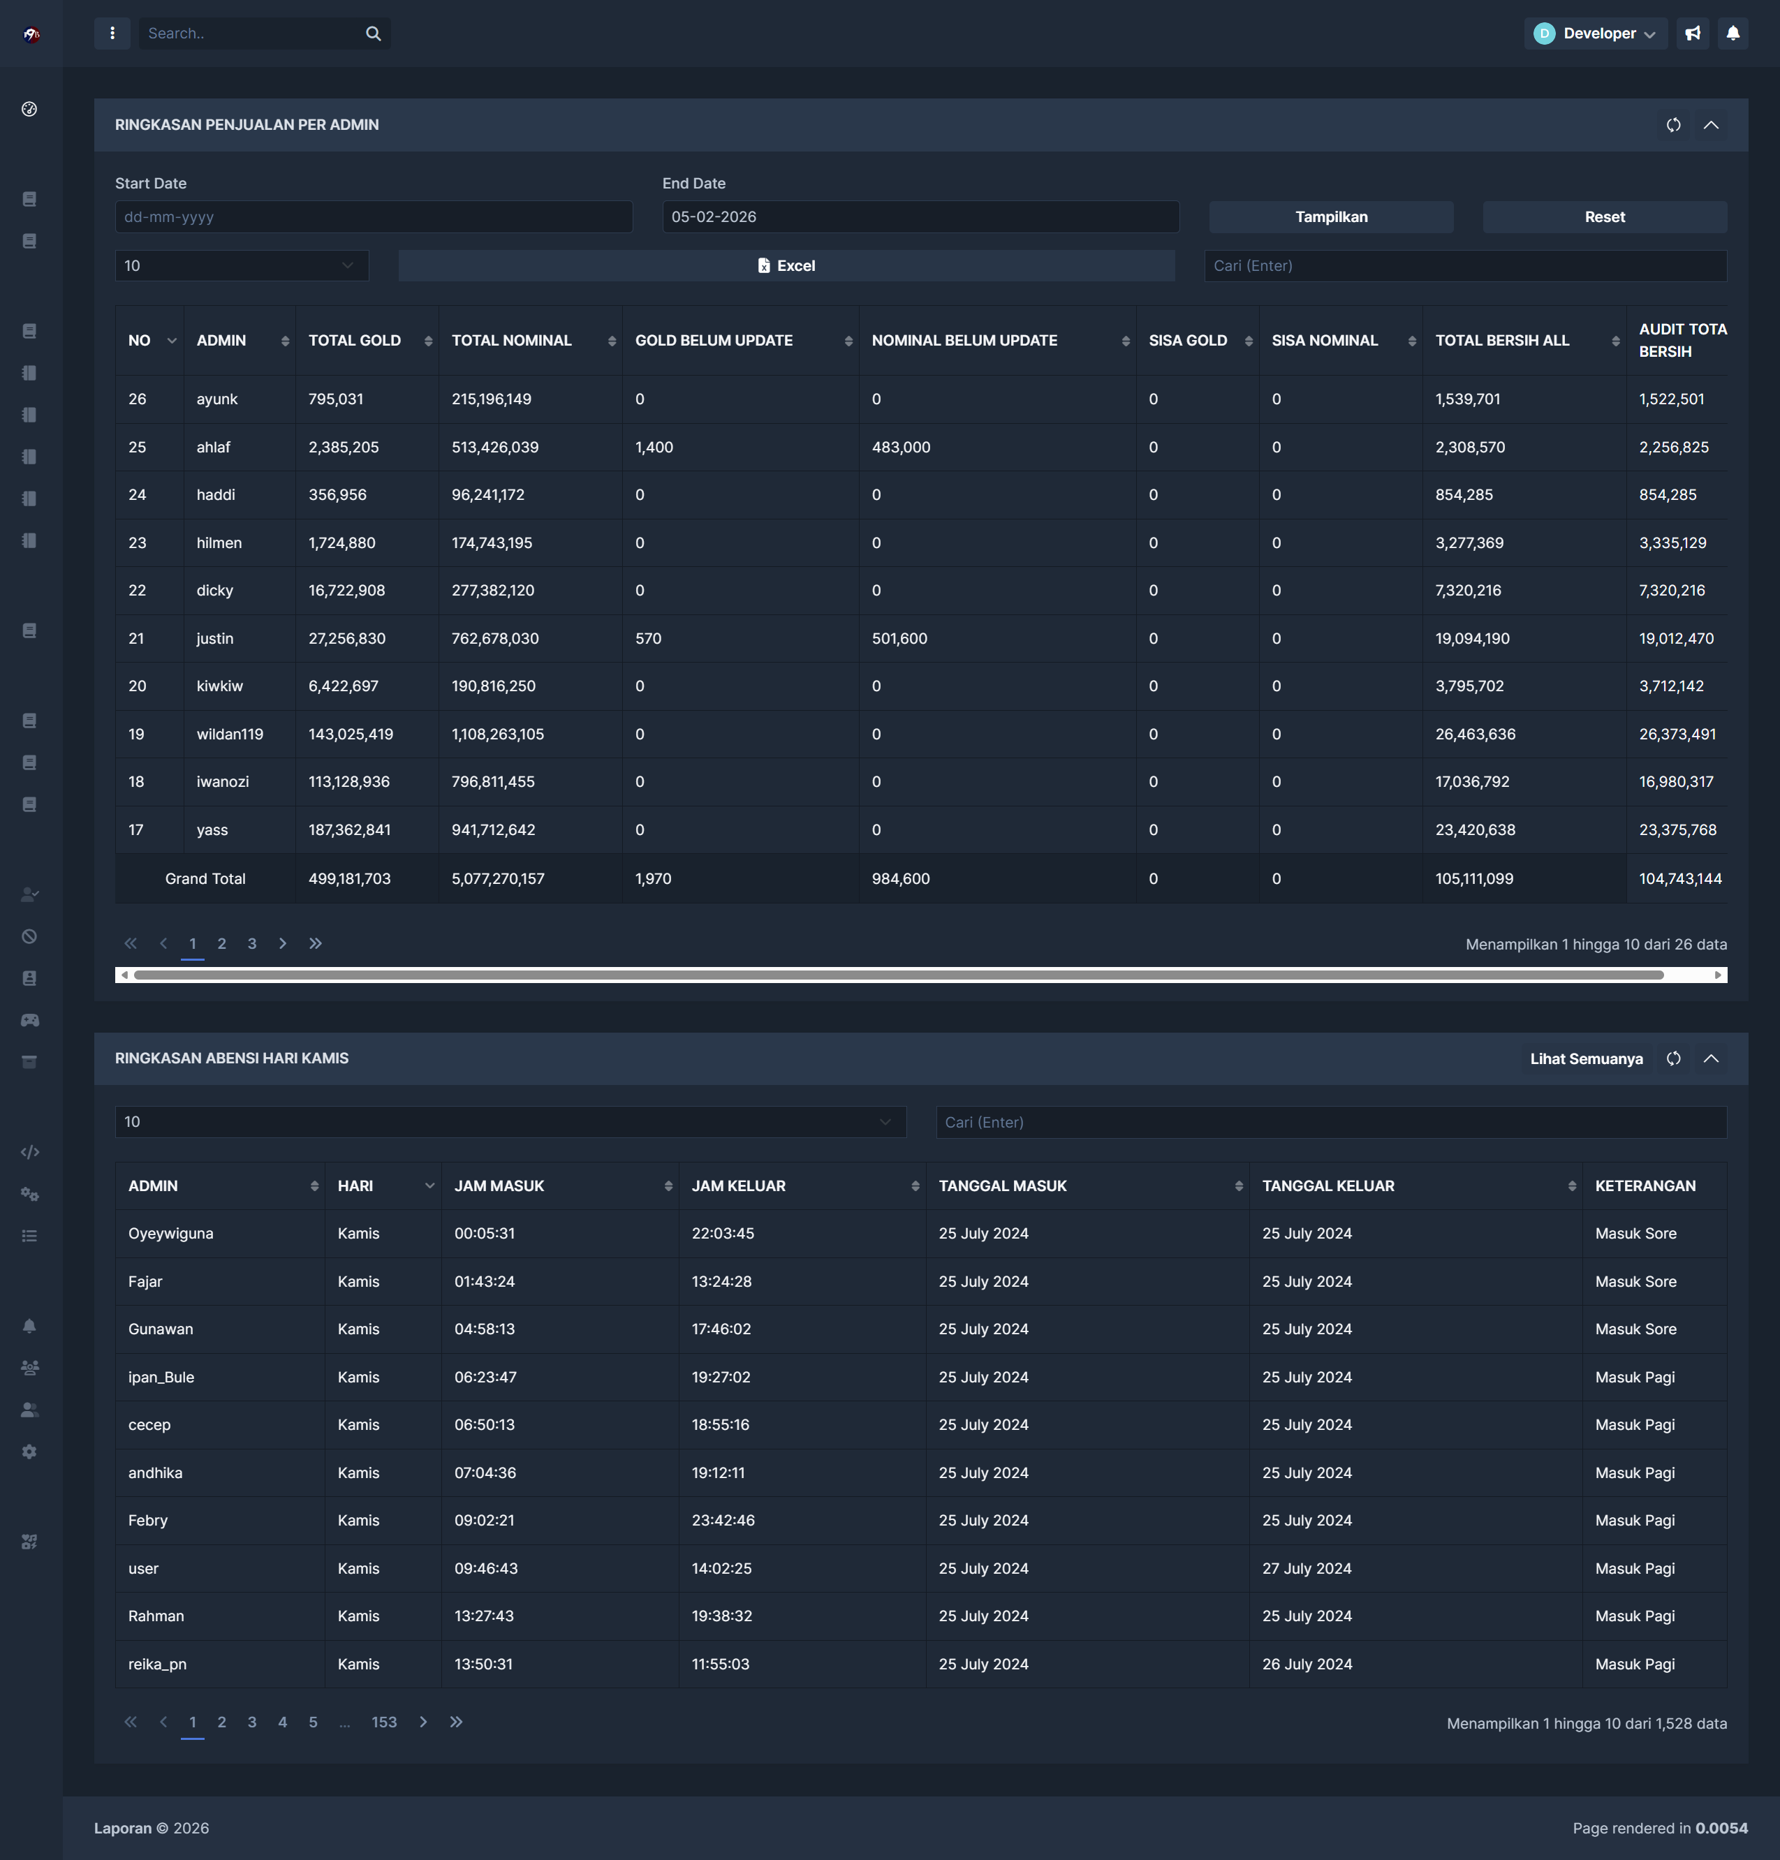Viewport: 1780px width, 1860px height.
Task: Sort by the NO column header
Action: 150,341
